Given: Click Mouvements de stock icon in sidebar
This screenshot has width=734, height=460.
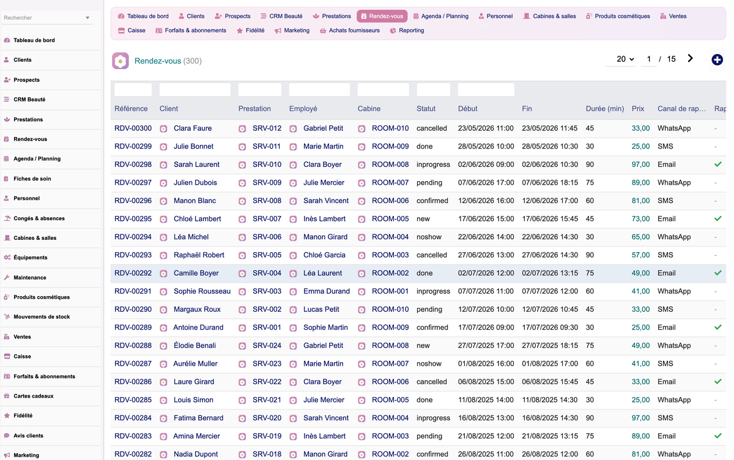Looking at the screenshot, I should click(7, 317).
